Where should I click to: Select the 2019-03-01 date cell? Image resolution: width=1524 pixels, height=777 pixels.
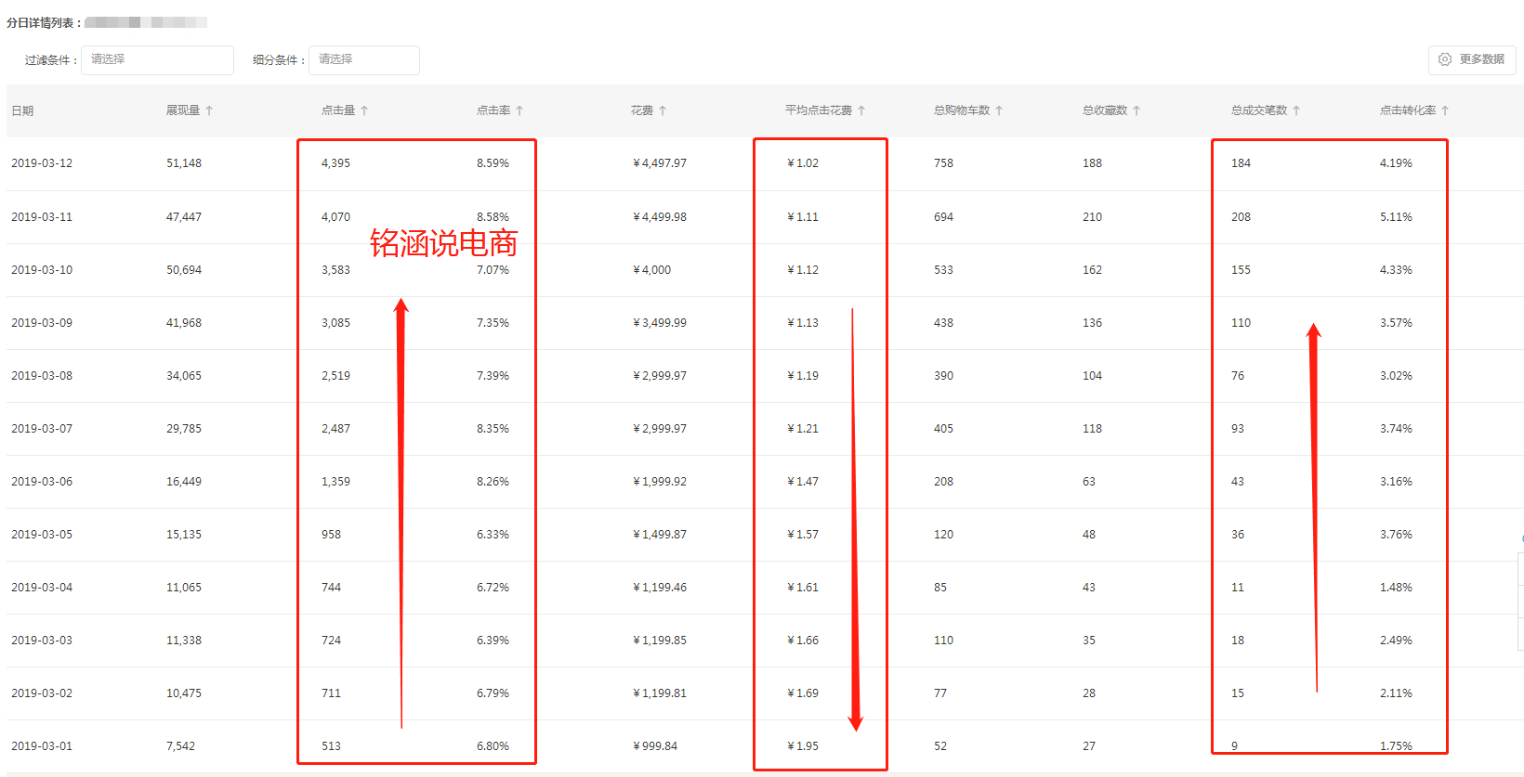[x=42, y=746]
